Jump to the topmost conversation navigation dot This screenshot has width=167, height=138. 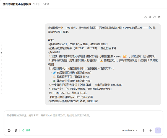pyautogui.click(x=1, y=45)
